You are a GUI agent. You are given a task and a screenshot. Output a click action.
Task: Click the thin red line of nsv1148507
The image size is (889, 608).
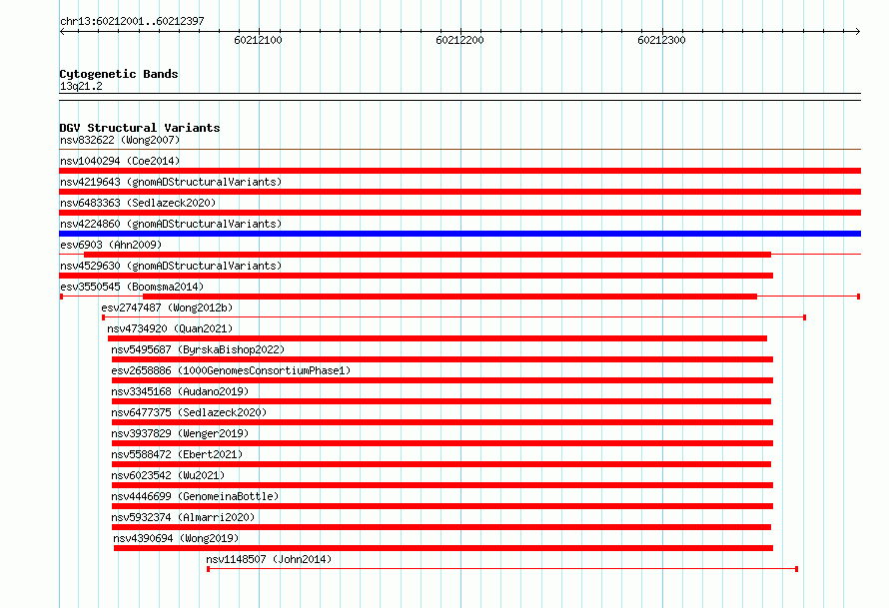(x=502, y=569)
